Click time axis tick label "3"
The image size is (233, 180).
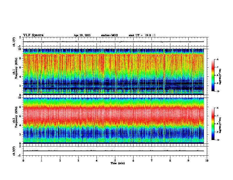pyautogui.click(x=78, y=161)
